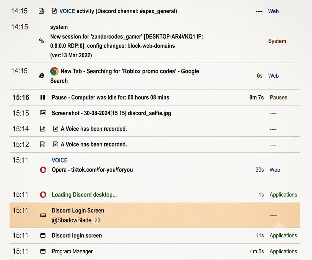Click the Internet Explorer icon in Roblox row
Screen dimensions: 312x260
click(42, 76)
